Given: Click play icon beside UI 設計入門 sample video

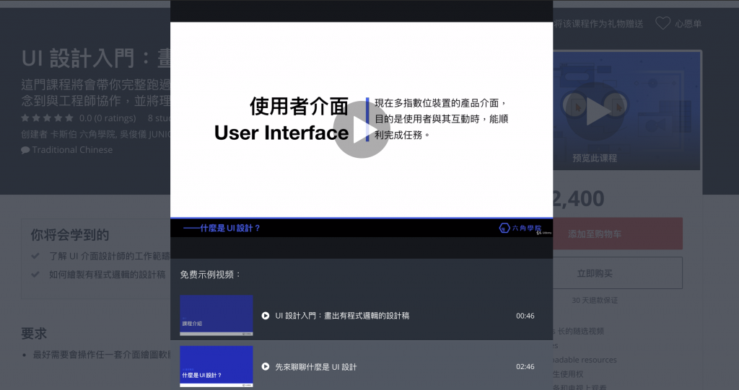Looking at the screenshot, I should click(266, 316).
